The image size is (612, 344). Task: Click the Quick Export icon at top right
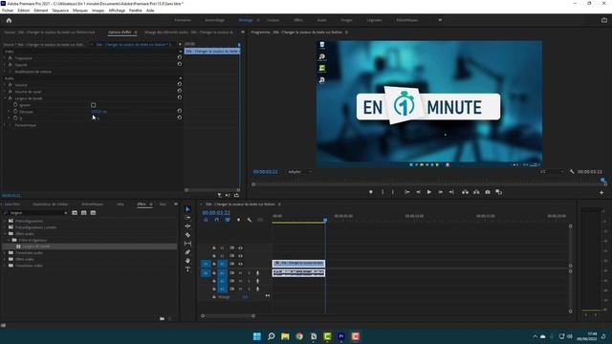(603, 20)
